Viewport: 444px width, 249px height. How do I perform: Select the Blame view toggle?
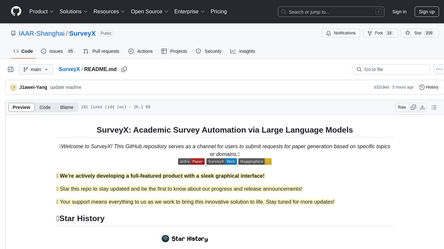(67, 107)
